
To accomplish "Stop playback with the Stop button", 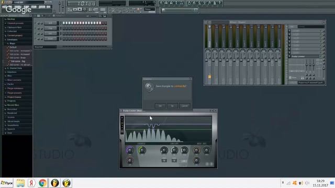I will tap(80, 9).
